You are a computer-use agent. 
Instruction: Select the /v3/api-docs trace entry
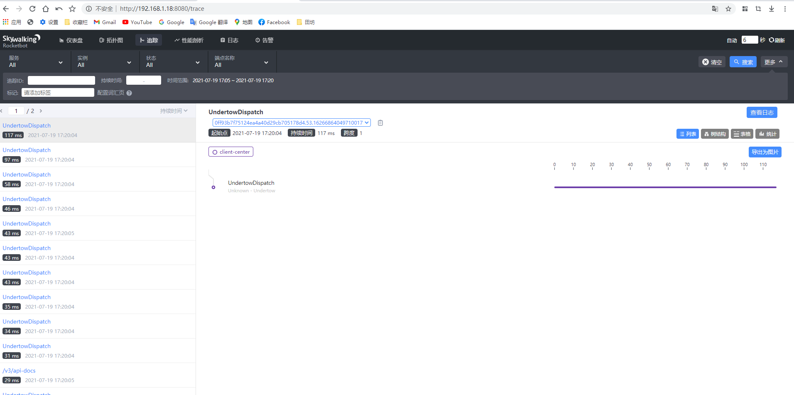click(98, 375)
